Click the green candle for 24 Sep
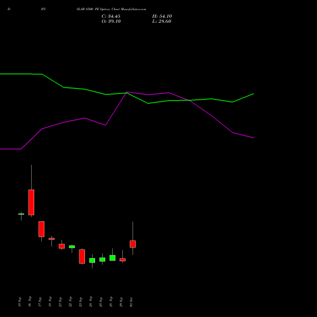Image resolution: width=317 pixels, height=317 pixels. [x=92, y=261]
